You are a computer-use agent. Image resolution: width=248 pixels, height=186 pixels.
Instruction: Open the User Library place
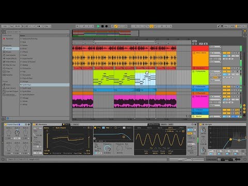11,88
